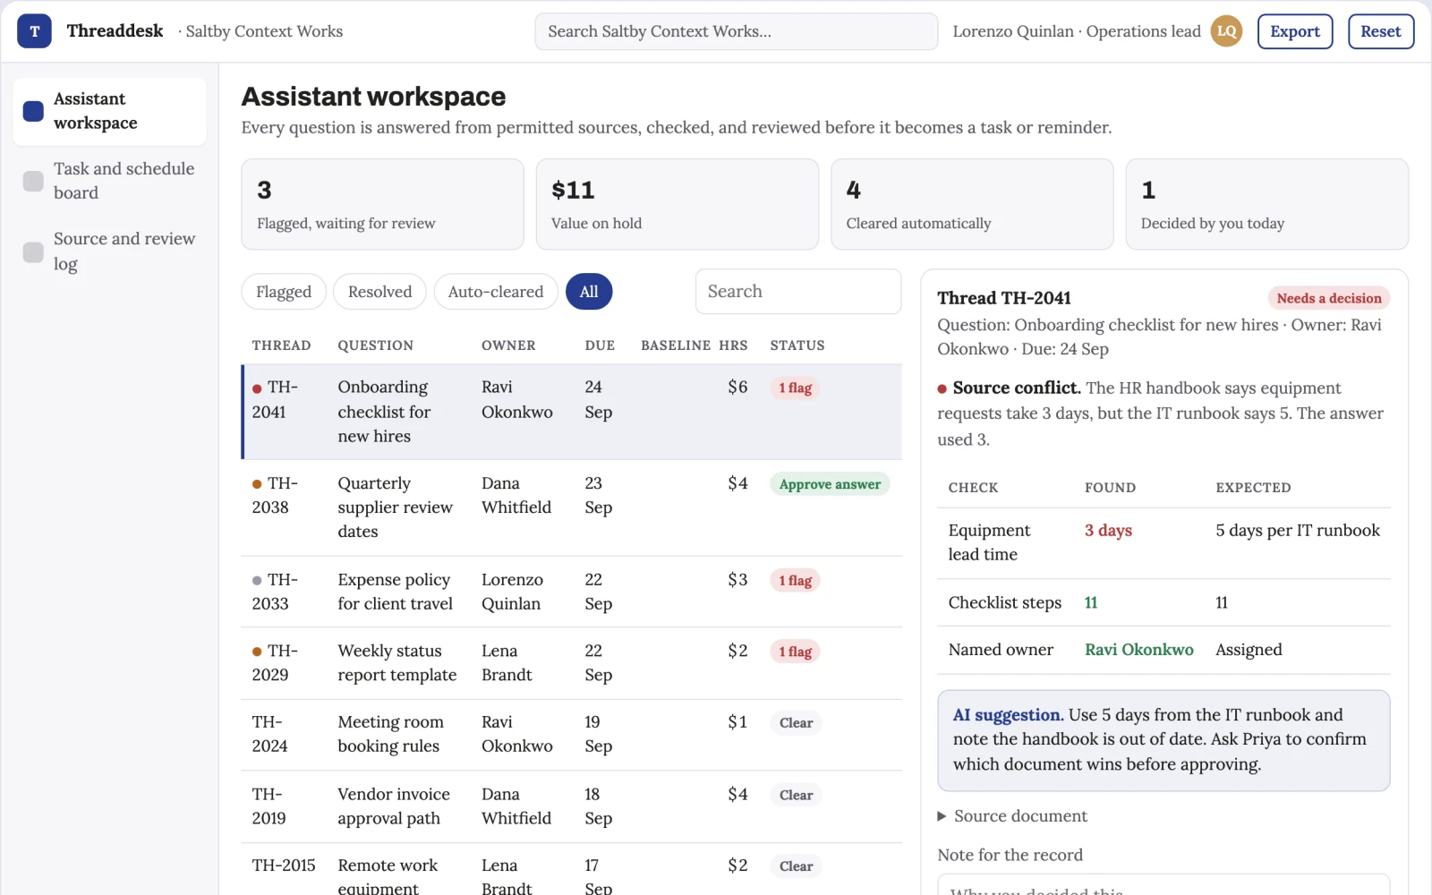Select thread TH-2041 row
This screenshot has width=1432, height=895.
pyautogui.click(x=572, y=412)
